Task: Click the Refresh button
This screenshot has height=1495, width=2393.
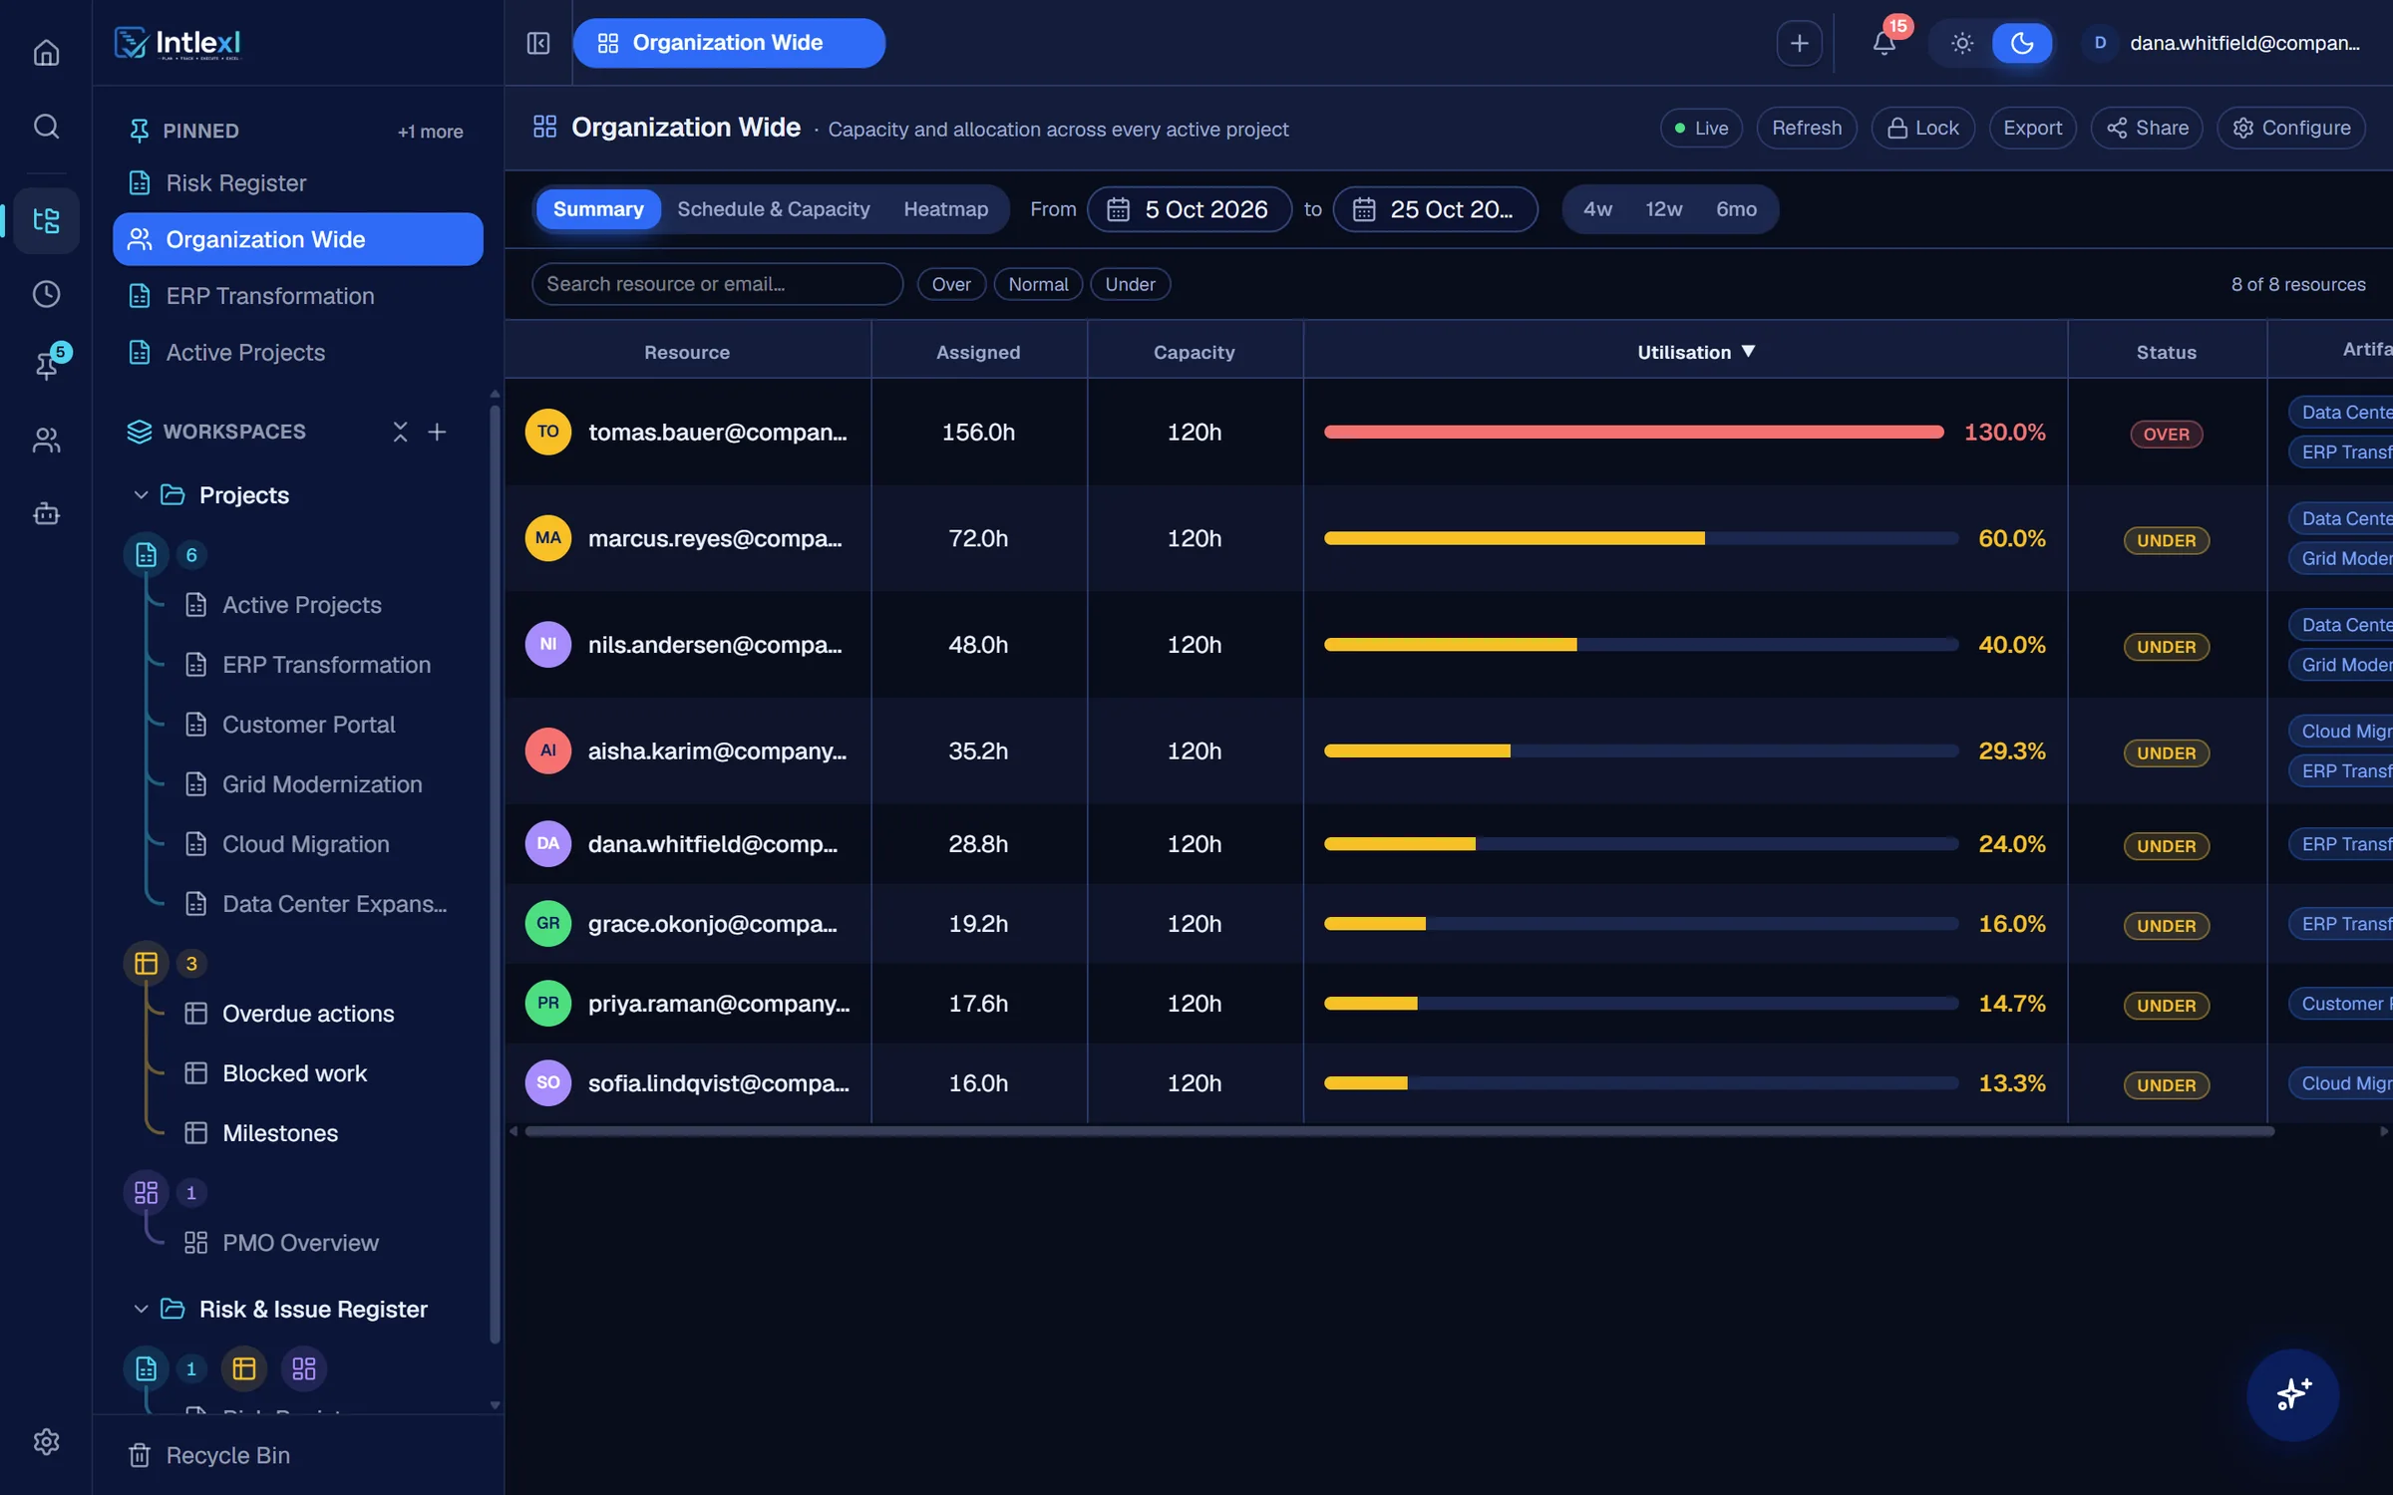Action: click(x=1806, y=128)
